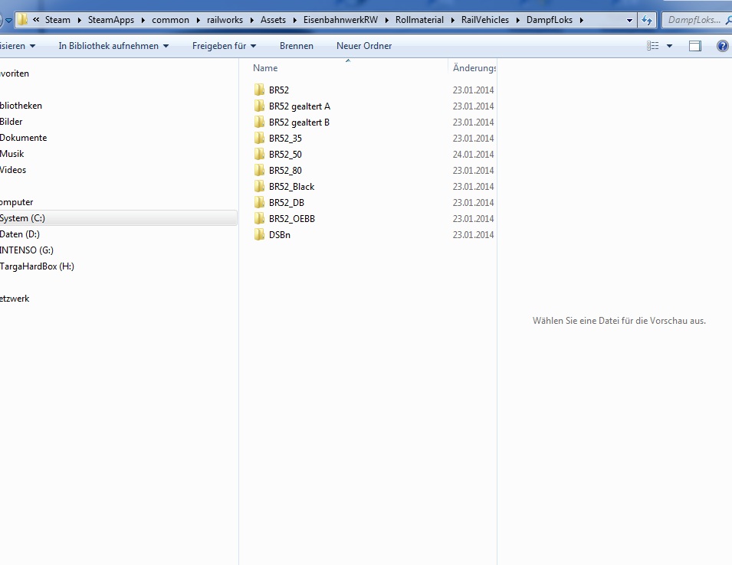Click the address bar folder icon
The width and height of the screenshot is (732, 565).
click(x=22, y=20)
